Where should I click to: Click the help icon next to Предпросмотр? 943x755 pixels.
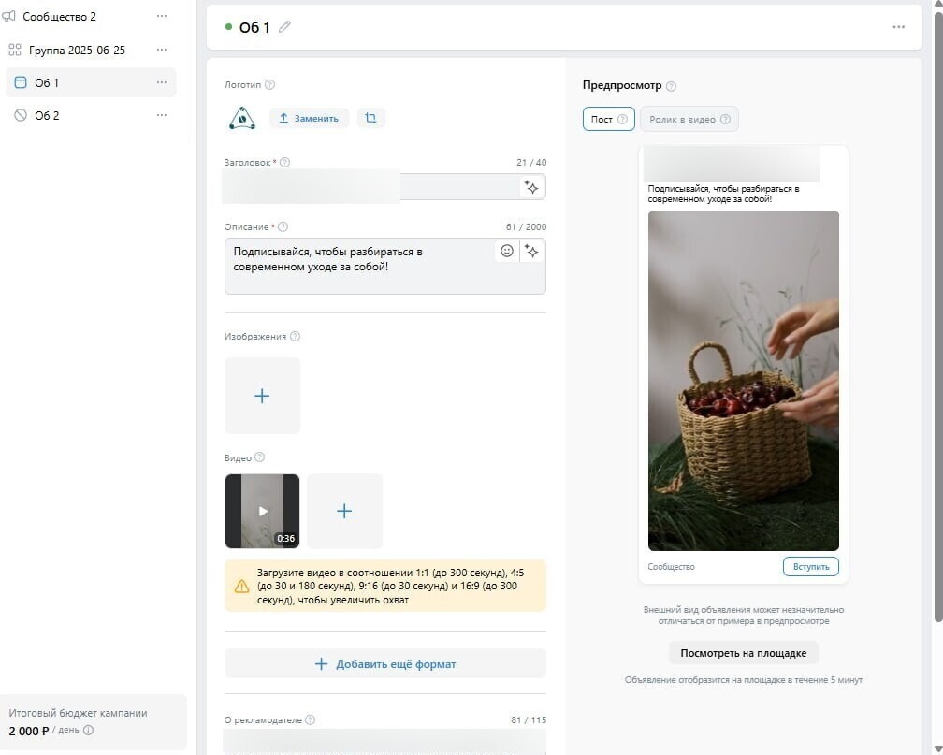pos(671,86)
